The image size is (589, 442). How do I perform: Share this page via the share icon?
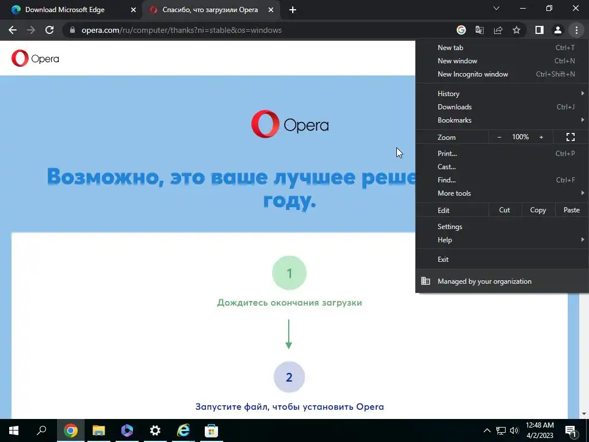[x=498, y=30]
